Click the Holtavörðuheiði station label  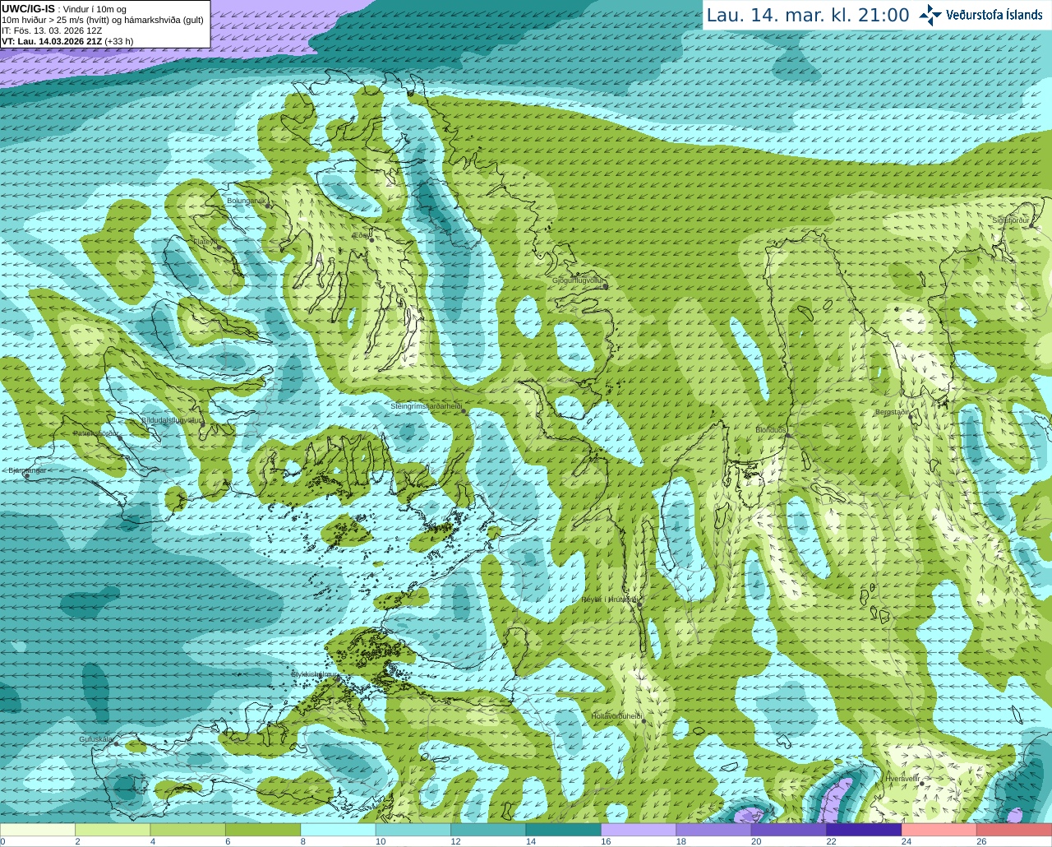coord(616,715)
